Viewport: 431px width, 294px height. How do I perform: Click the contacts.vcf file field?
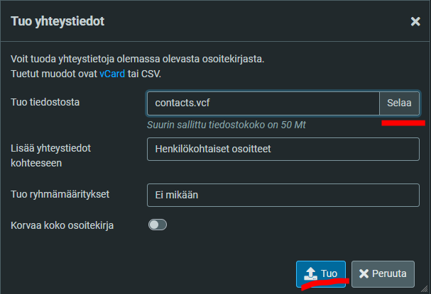263,103
